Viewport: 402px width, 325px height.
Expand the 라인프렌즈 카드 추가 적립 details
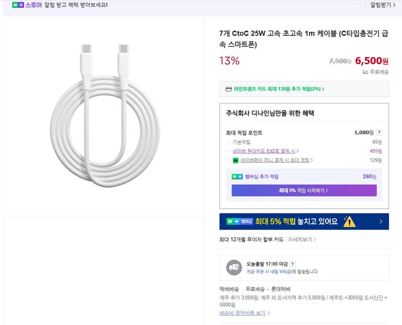click(x=276, y=89)
